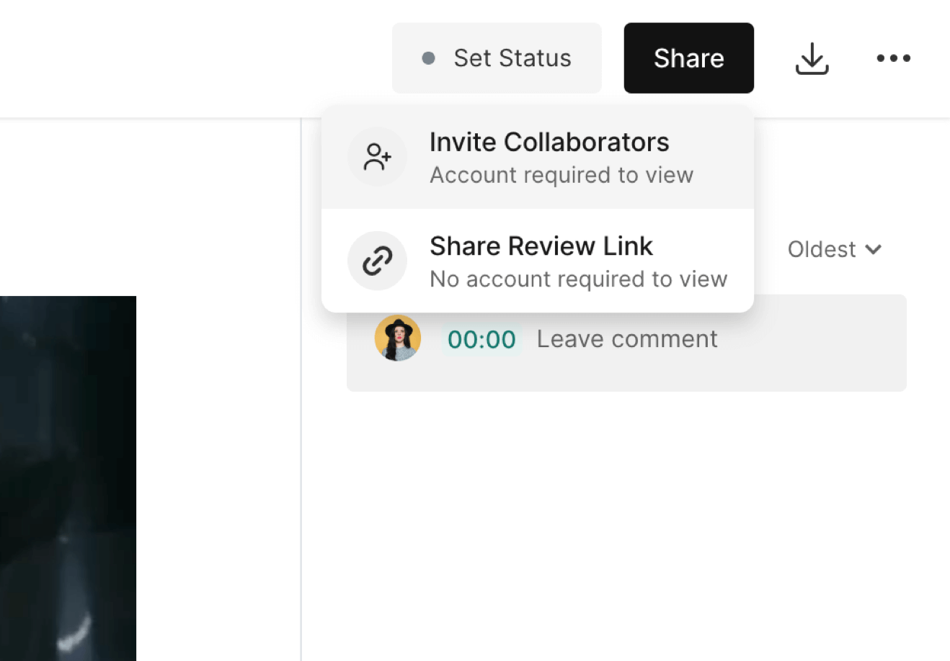Image resolution: width=950 pixels, height=661 pixels.
Task: Click the "Account required to view" subtitle
Action: coord(561,176)
